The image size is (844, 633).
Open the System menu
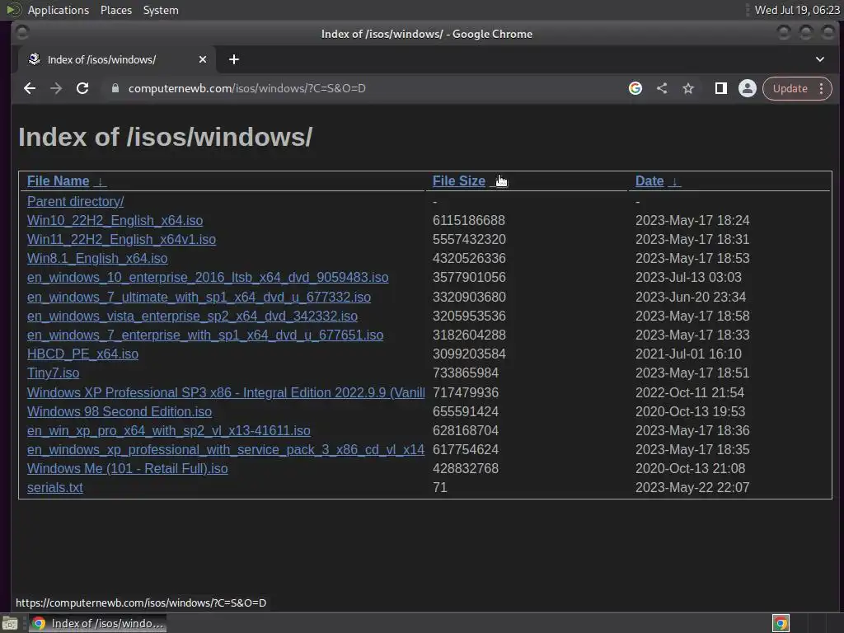point(161,10)
